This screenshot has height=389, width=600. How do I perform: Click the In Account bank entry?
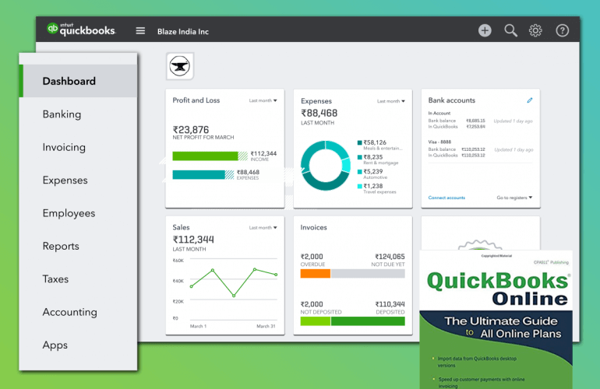point(439,113)
